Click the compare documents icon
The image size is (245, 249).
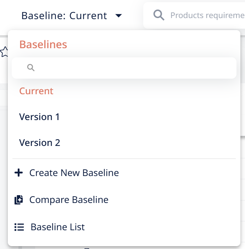[x=18, y=200]
